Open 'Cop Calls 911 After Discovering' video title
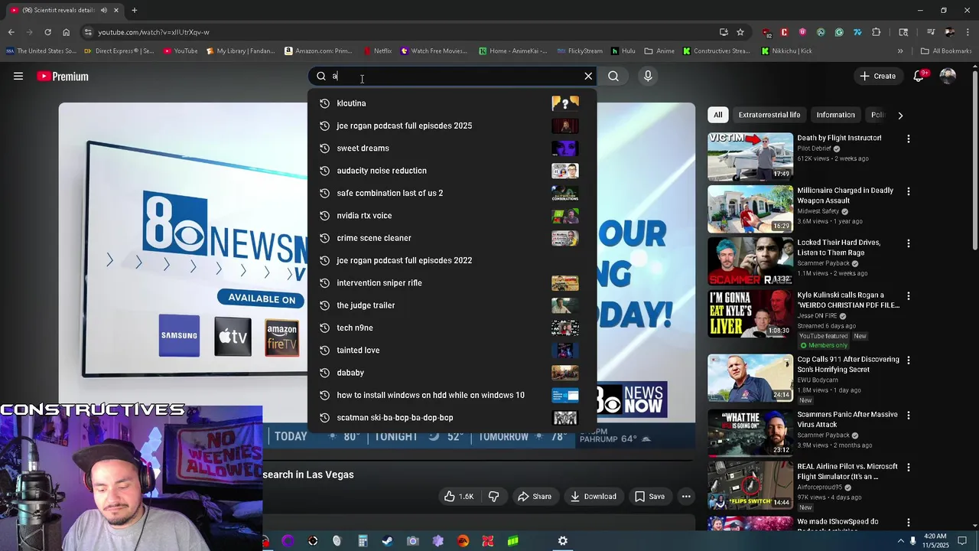This screenshot has height=551, width=979. [848, 364]
